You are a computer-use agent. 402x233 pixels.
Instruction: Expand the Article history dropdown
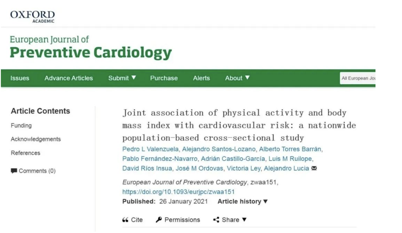coord(243,202)
